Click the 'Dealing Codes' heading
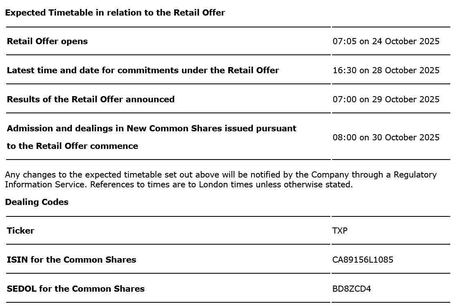Image resolution: width=458 pixels, height=306 pixels. point(37,202)
